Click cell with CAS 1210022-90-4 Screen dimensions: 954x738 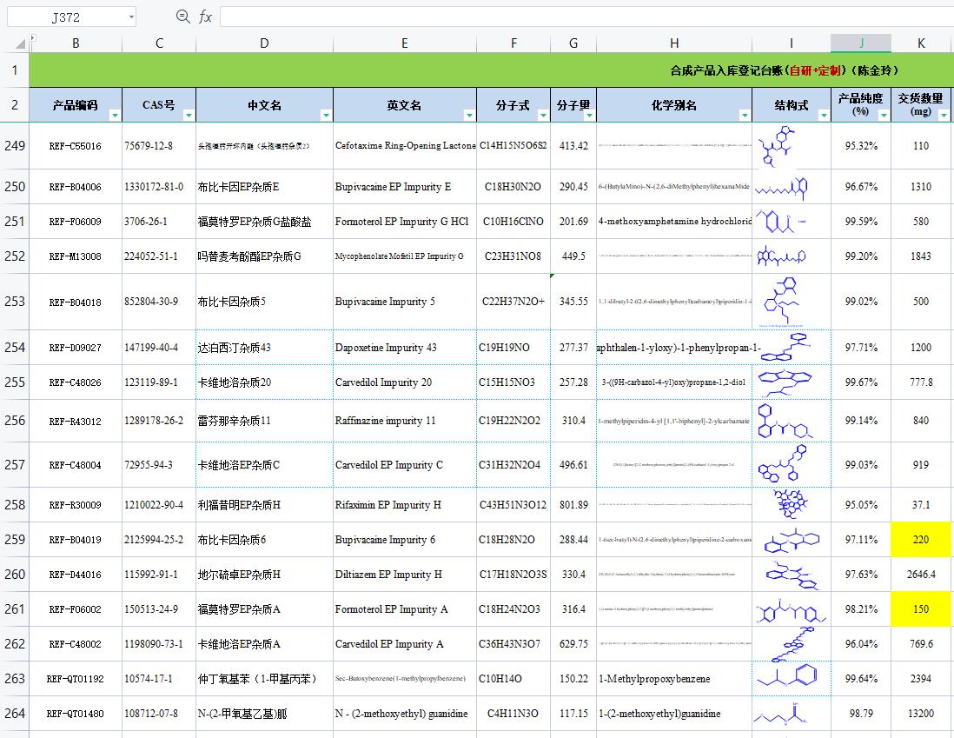tap(159, 505)
